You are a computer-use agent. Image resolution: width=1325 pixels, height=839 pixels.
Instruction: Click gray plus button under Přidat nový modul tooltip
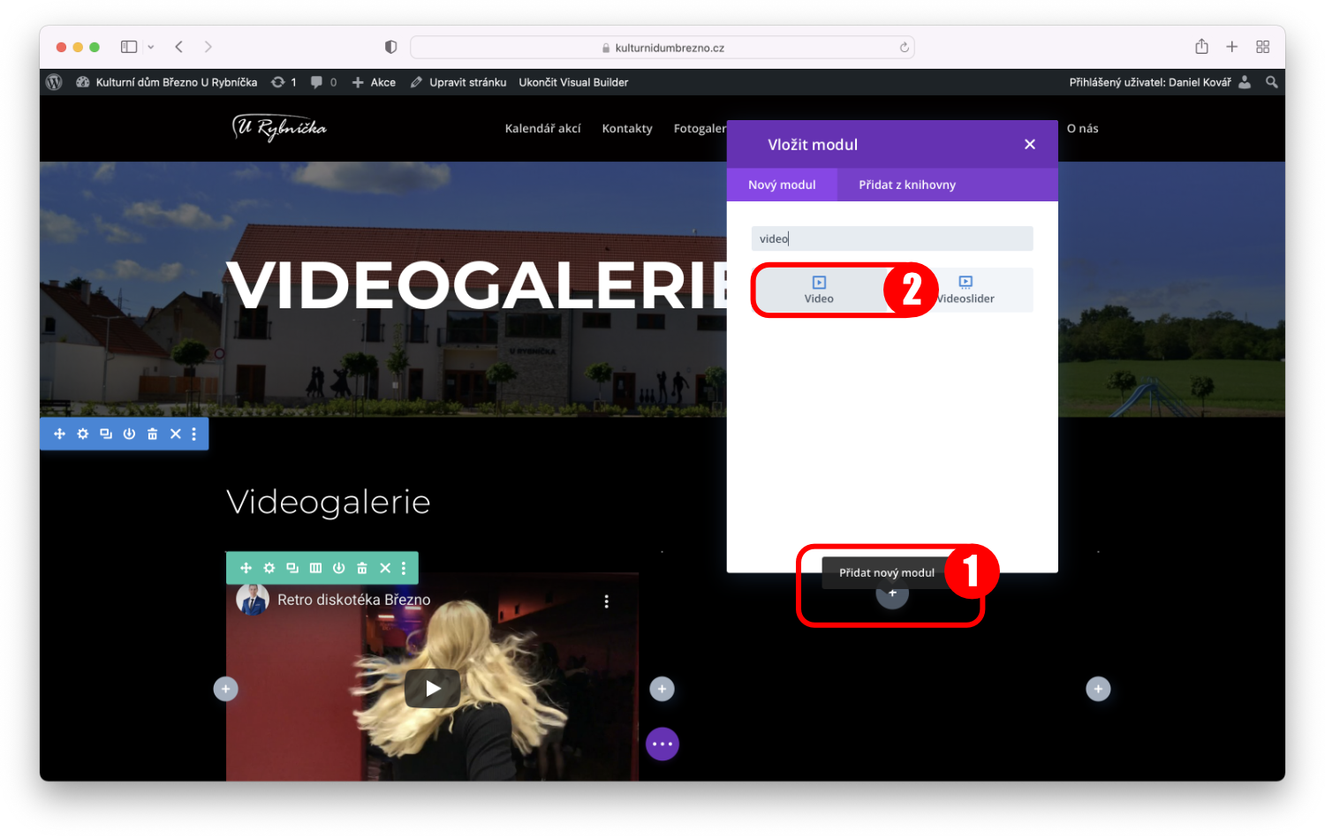[x=892, y=593]
